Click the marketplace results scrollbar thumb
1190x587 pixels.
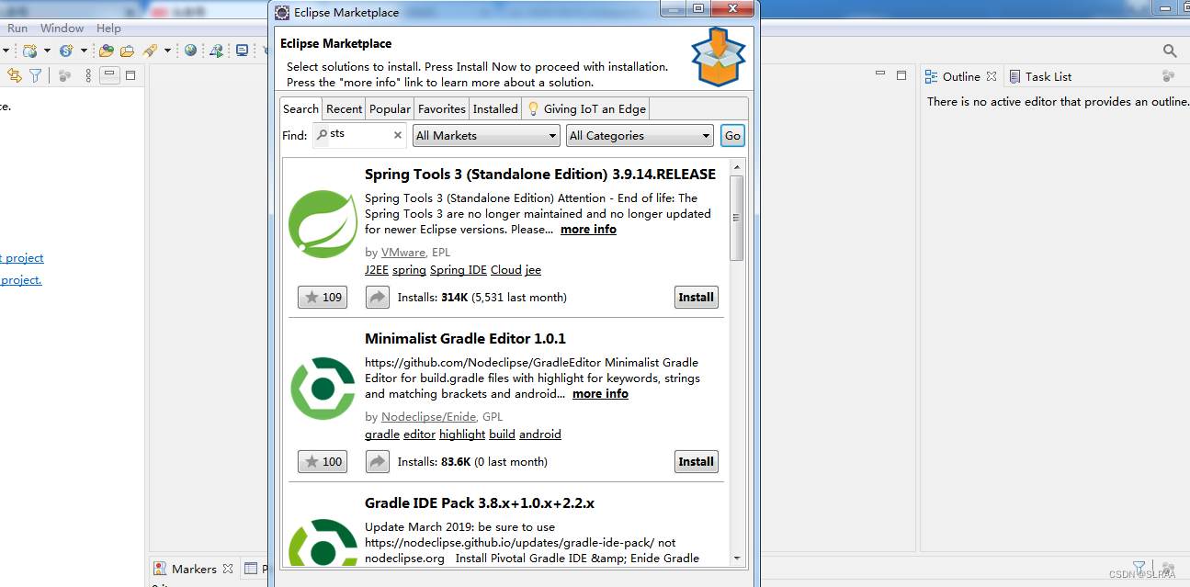click(x=736, y=218)
